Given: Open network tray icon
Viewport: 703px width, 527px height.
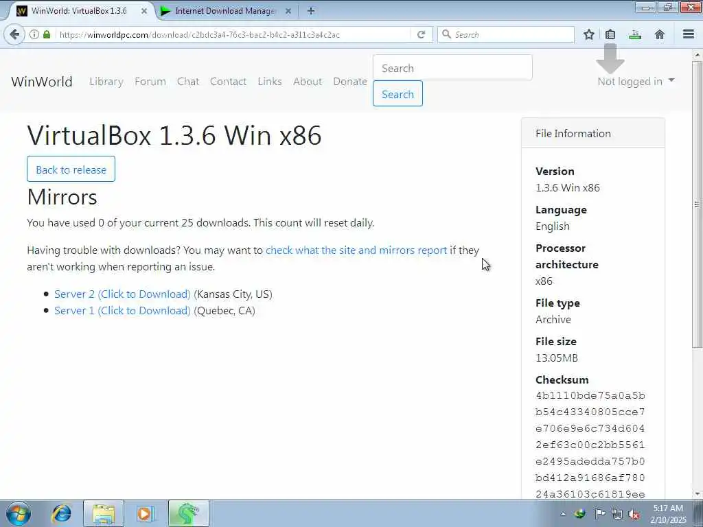Looking at the screenshot, I should click(x=617, y=514).
